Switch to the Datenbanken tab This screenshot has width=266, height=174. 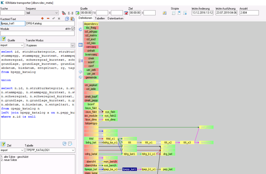click(115, 18)
